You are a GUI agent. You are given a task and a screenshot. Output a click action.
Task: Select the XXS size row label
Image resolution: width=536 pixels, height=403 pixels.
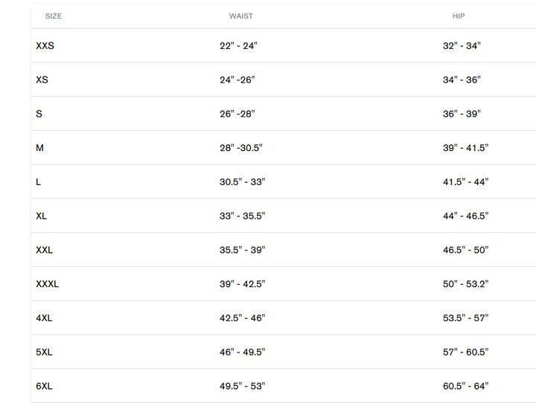pyautogui.click(x=45, y=46)
